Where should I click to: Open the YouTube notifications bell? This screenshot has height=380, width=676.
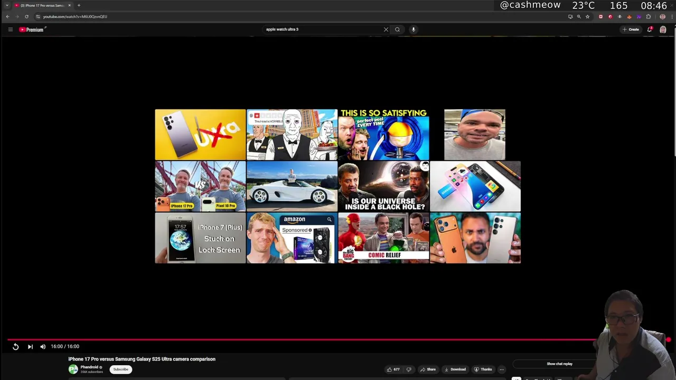pos(650,30)
